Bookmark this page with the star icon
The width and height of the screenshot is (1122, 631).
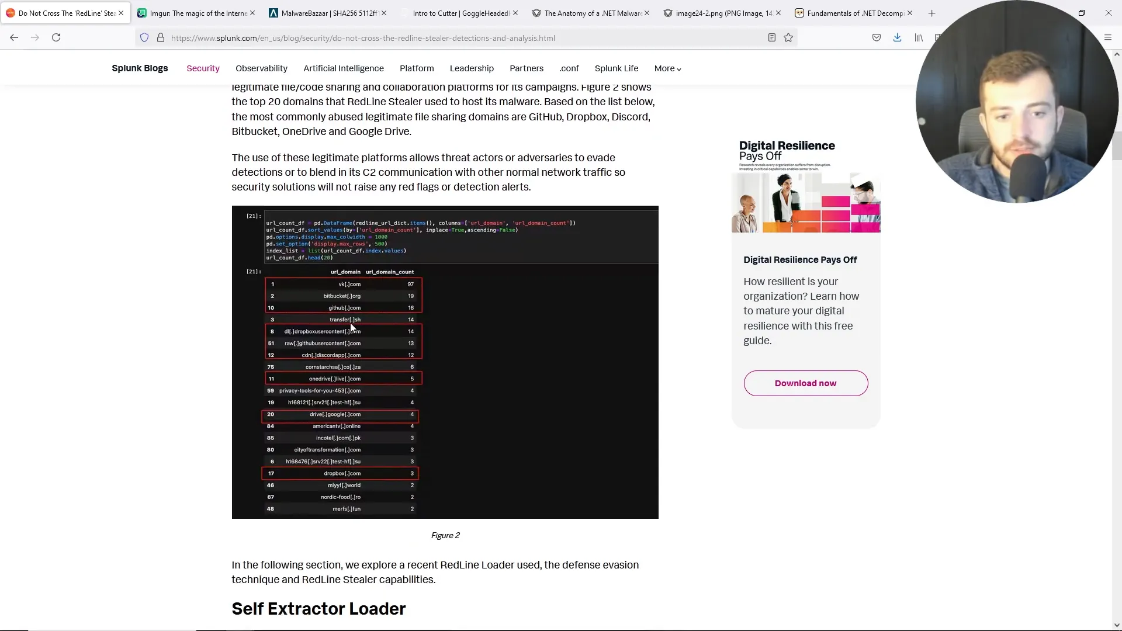788,38
